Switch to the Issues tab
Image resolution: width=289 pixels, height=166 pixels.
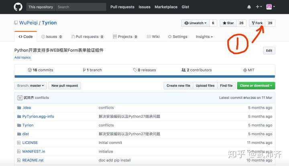point(52,37)
